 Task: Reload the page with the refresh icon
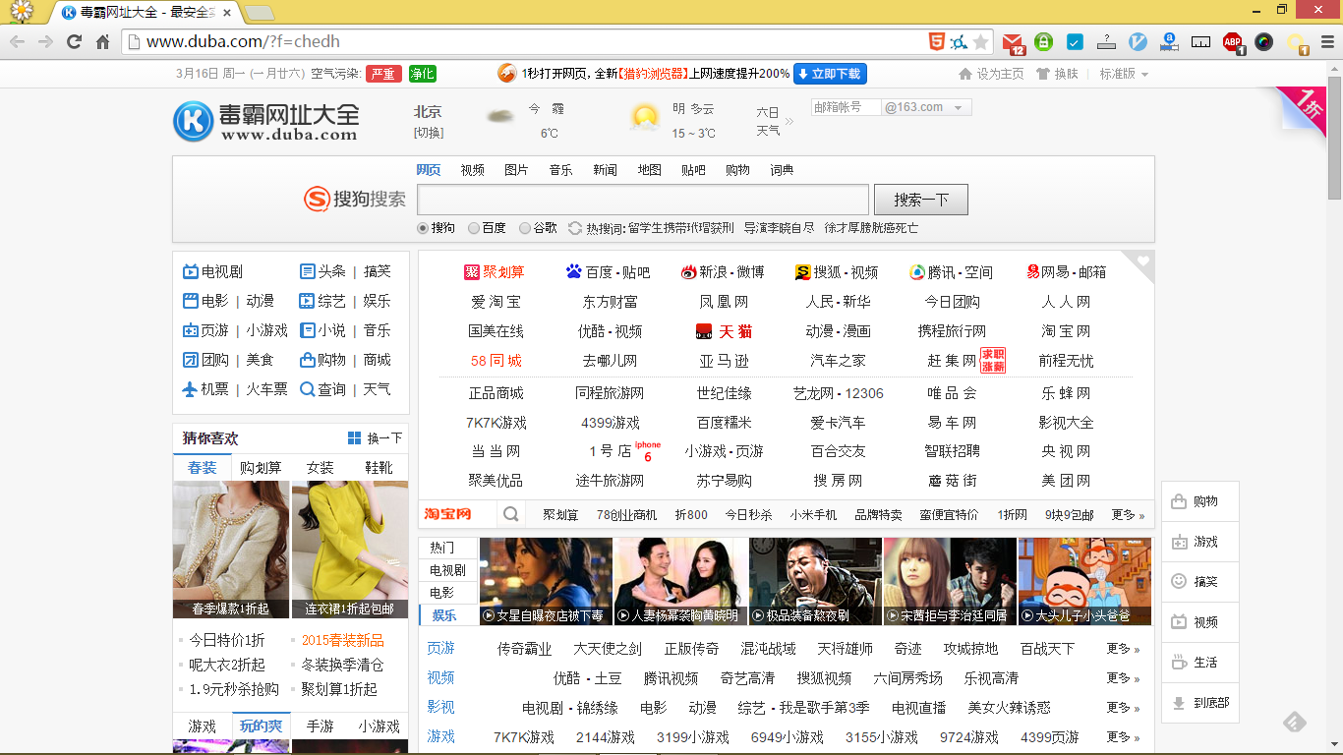point(74,41)
